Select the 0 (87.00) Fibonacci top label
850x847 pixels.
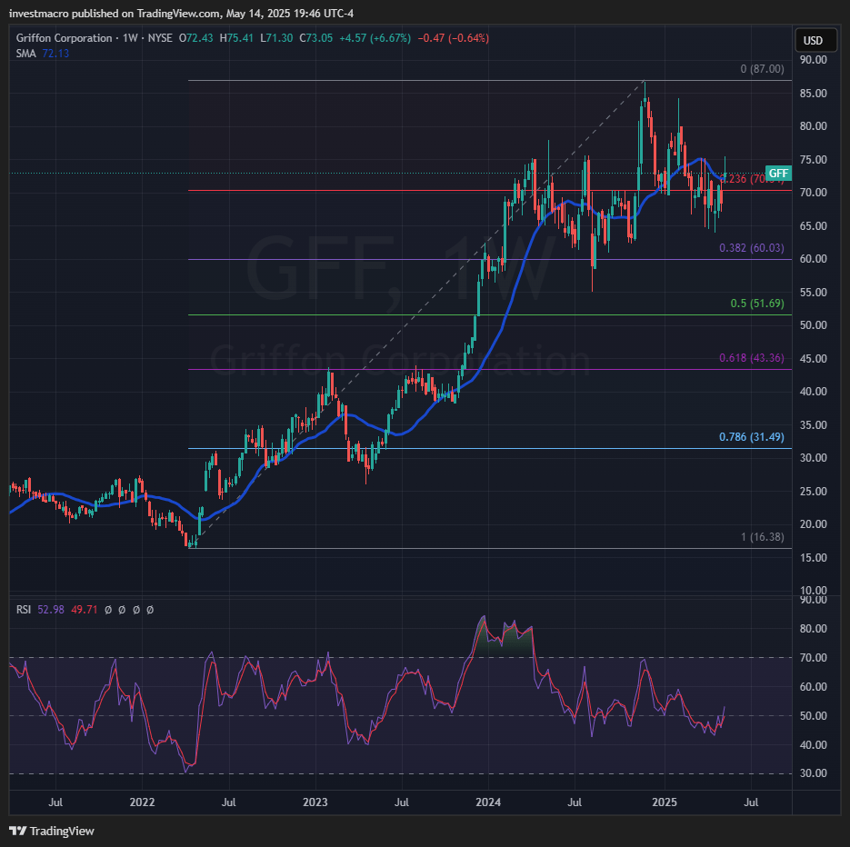tap(761, 69)
